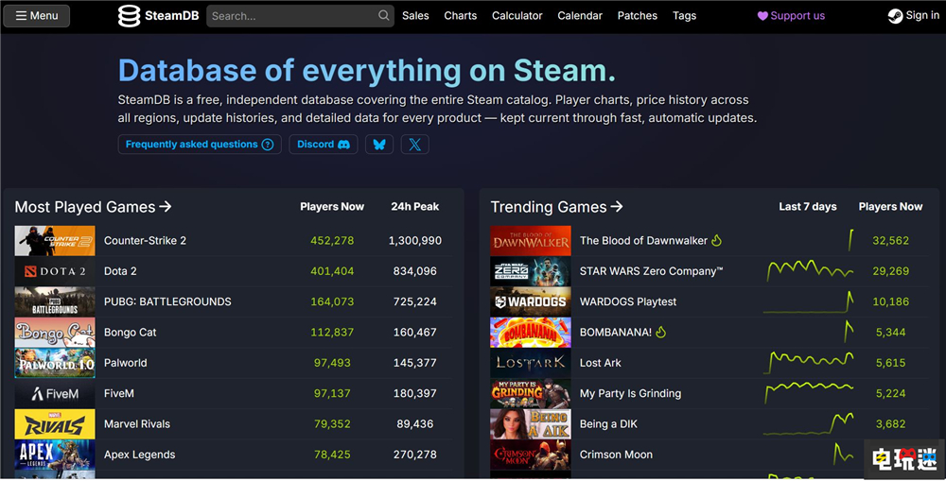Image resolution: width=946 pixels, height=481 pixels.
Task: Open the hamburger Menu button
Action: click(x=37, y=16)
